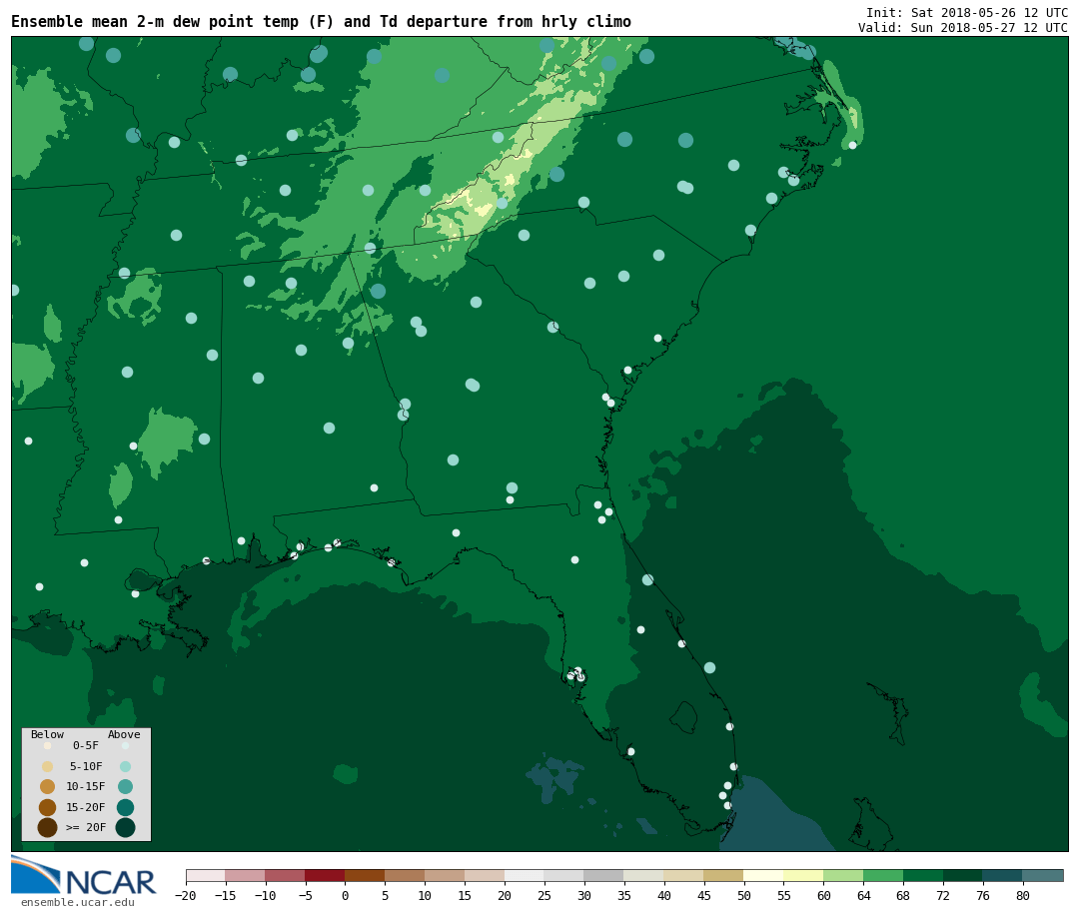Pick the -15 to -10 colorbar swatch
1079x914 pixels.
point(246,875)
